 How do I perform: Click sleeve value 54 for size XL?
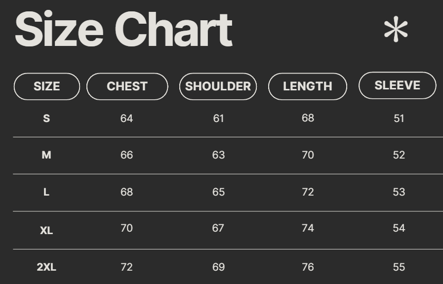[x=399, y=228]
